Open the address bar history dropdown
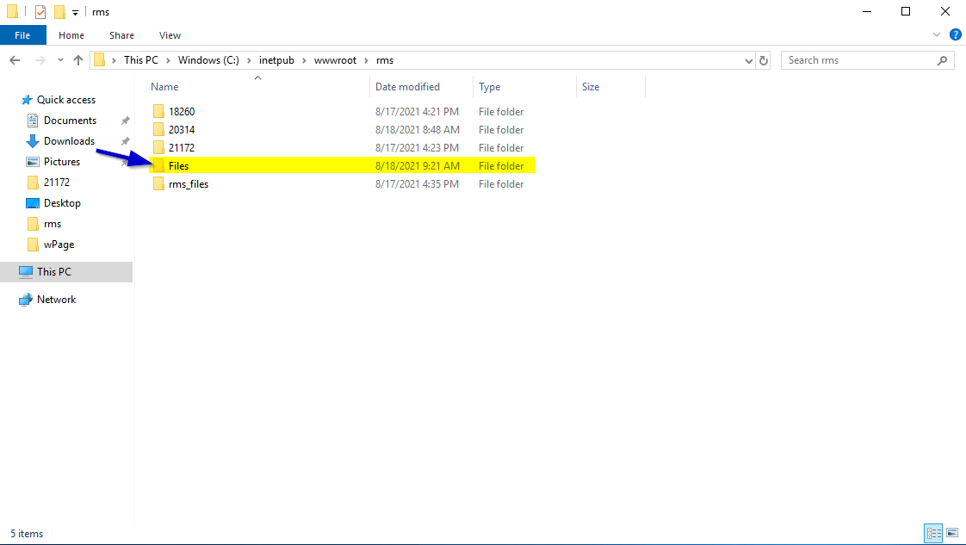This screenshot has width=966, height=545. (x=748, y=60)
